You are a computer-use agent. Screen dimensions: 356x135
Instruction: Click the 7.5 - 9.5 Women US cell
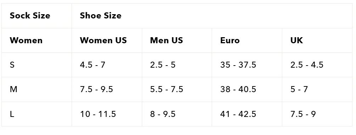tap(107, 89)
